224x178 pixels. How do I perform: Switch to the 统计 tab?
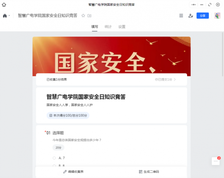[108, 27]
